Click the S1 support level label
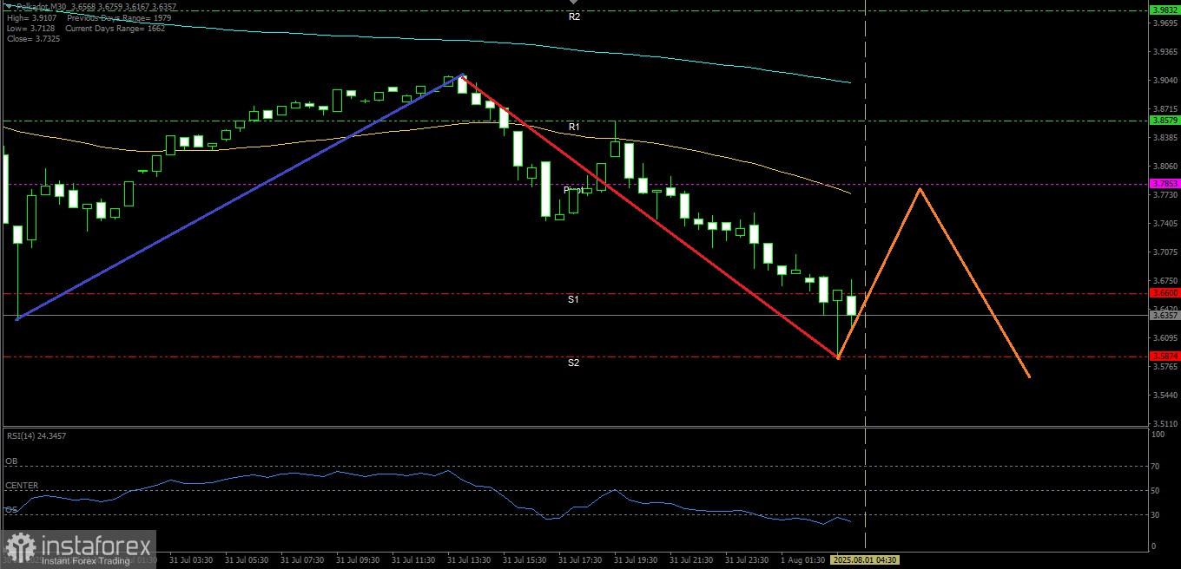 click(x=574, y=299)
